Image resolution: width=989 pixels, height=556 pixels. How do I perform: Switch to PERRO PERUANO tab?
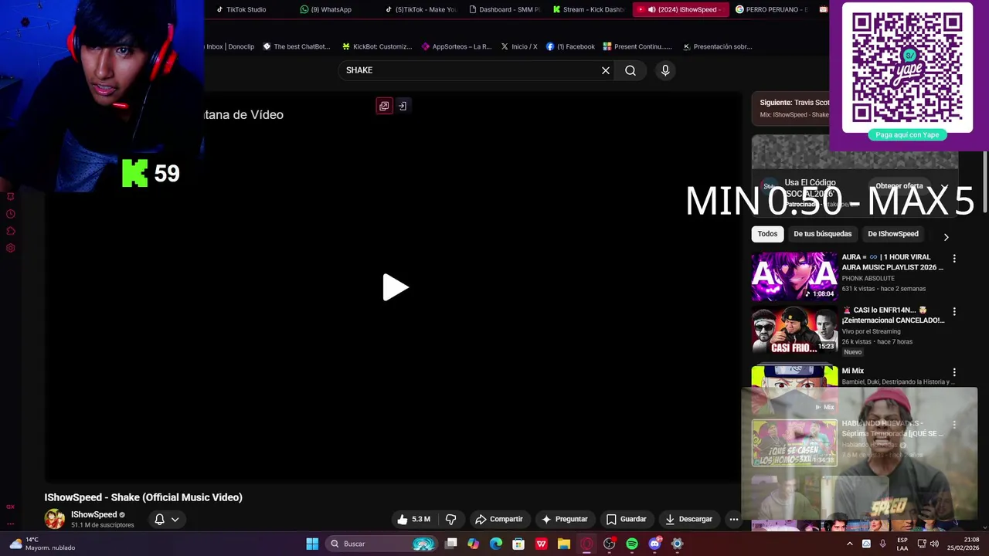(x=771, y=9)
